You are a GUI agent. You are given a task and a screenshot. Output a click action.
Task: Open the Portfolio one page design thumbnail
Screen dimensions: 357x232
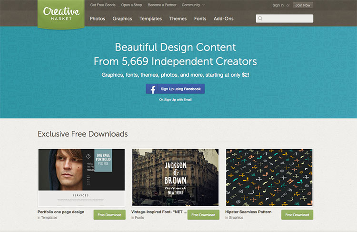pyautogui.click(x=81, y=177)
